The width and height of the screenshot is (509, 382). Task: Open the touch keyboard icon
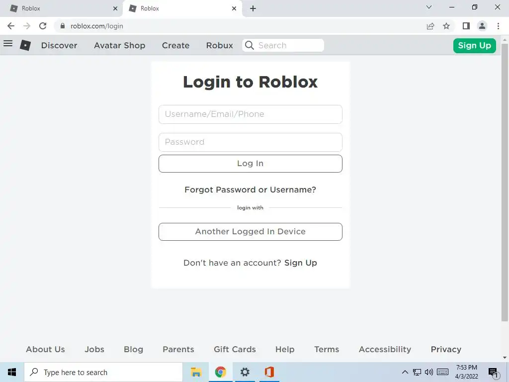coord(442,372)
